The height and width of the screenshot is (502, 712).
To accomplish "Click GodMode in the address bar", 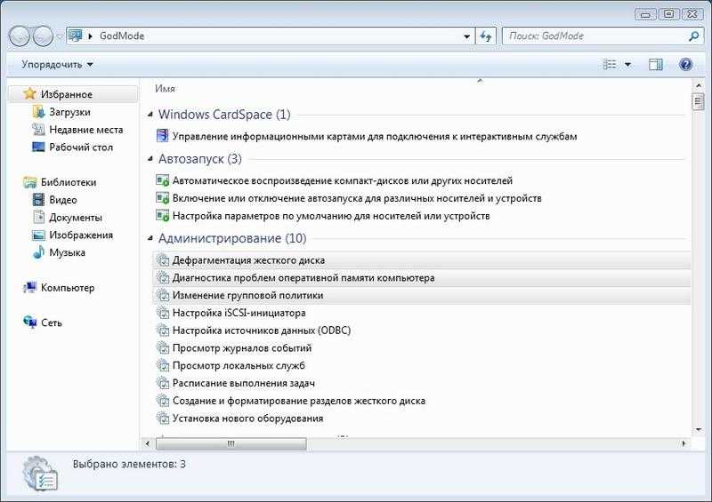I will (x=122, y=36).
